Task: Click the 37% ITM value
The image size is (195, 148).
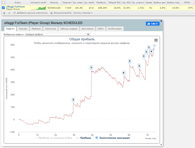Action: (x=190, y=8)
